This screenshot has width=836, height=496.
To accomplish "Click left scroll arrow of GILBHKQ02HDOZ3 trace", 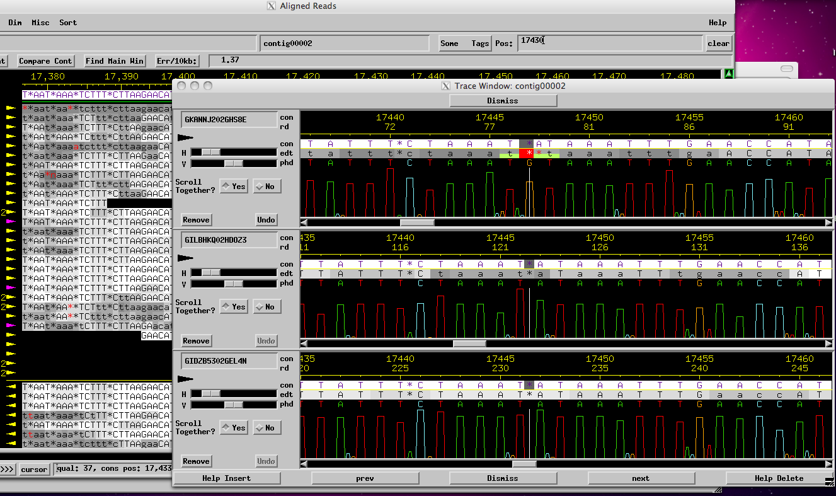I will (304, 343).
